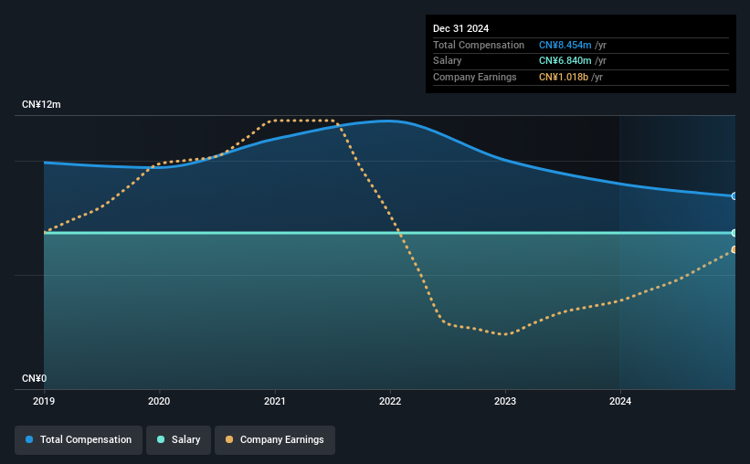Screen dimensions: 750x464
Task: Click the teal Salary line endpoint marker
Action: (734, 233)
